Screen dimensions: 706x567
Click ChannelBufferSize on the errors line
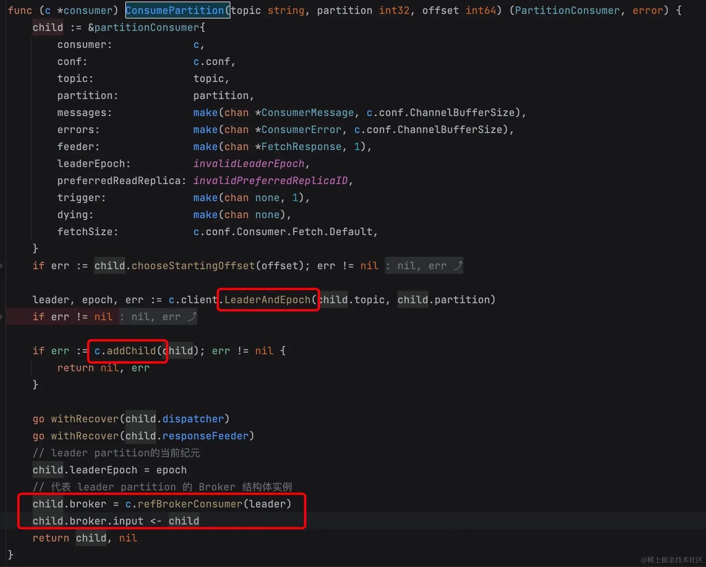coord(450,130)
